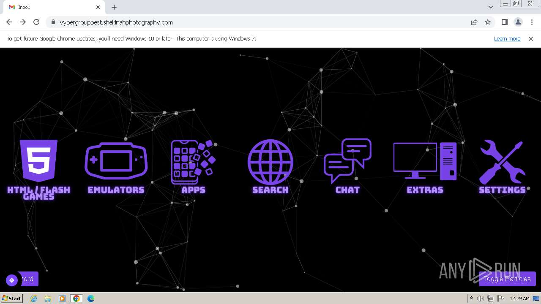Image resolution: width=541 pixels, height=304 pixels.
Task: Click the Search text label
Action: [270, 190]
